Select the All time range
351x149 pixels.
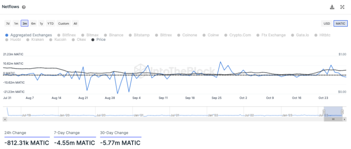[75, 23]
